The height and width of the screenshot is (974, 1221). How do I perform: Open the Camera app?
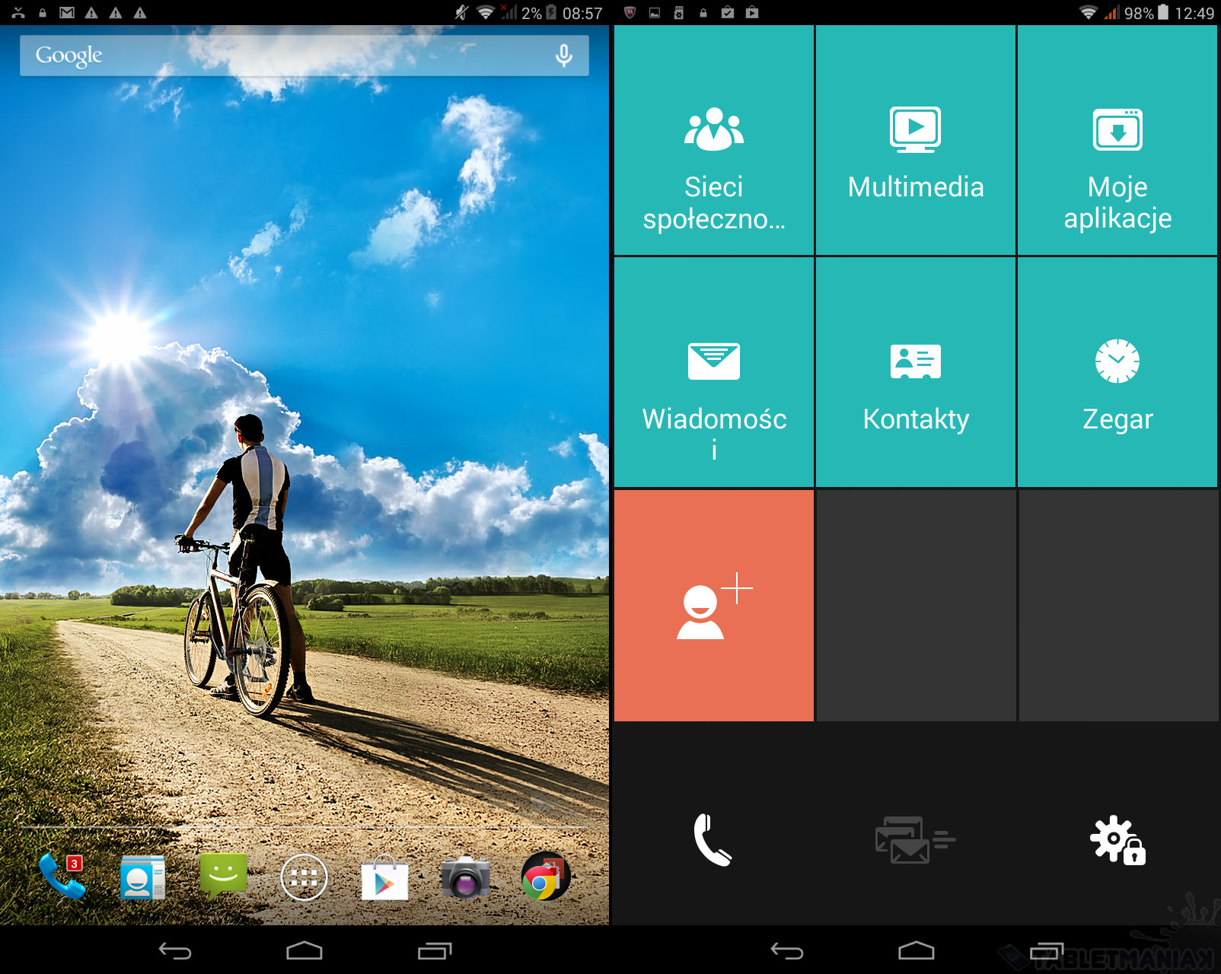465,877
